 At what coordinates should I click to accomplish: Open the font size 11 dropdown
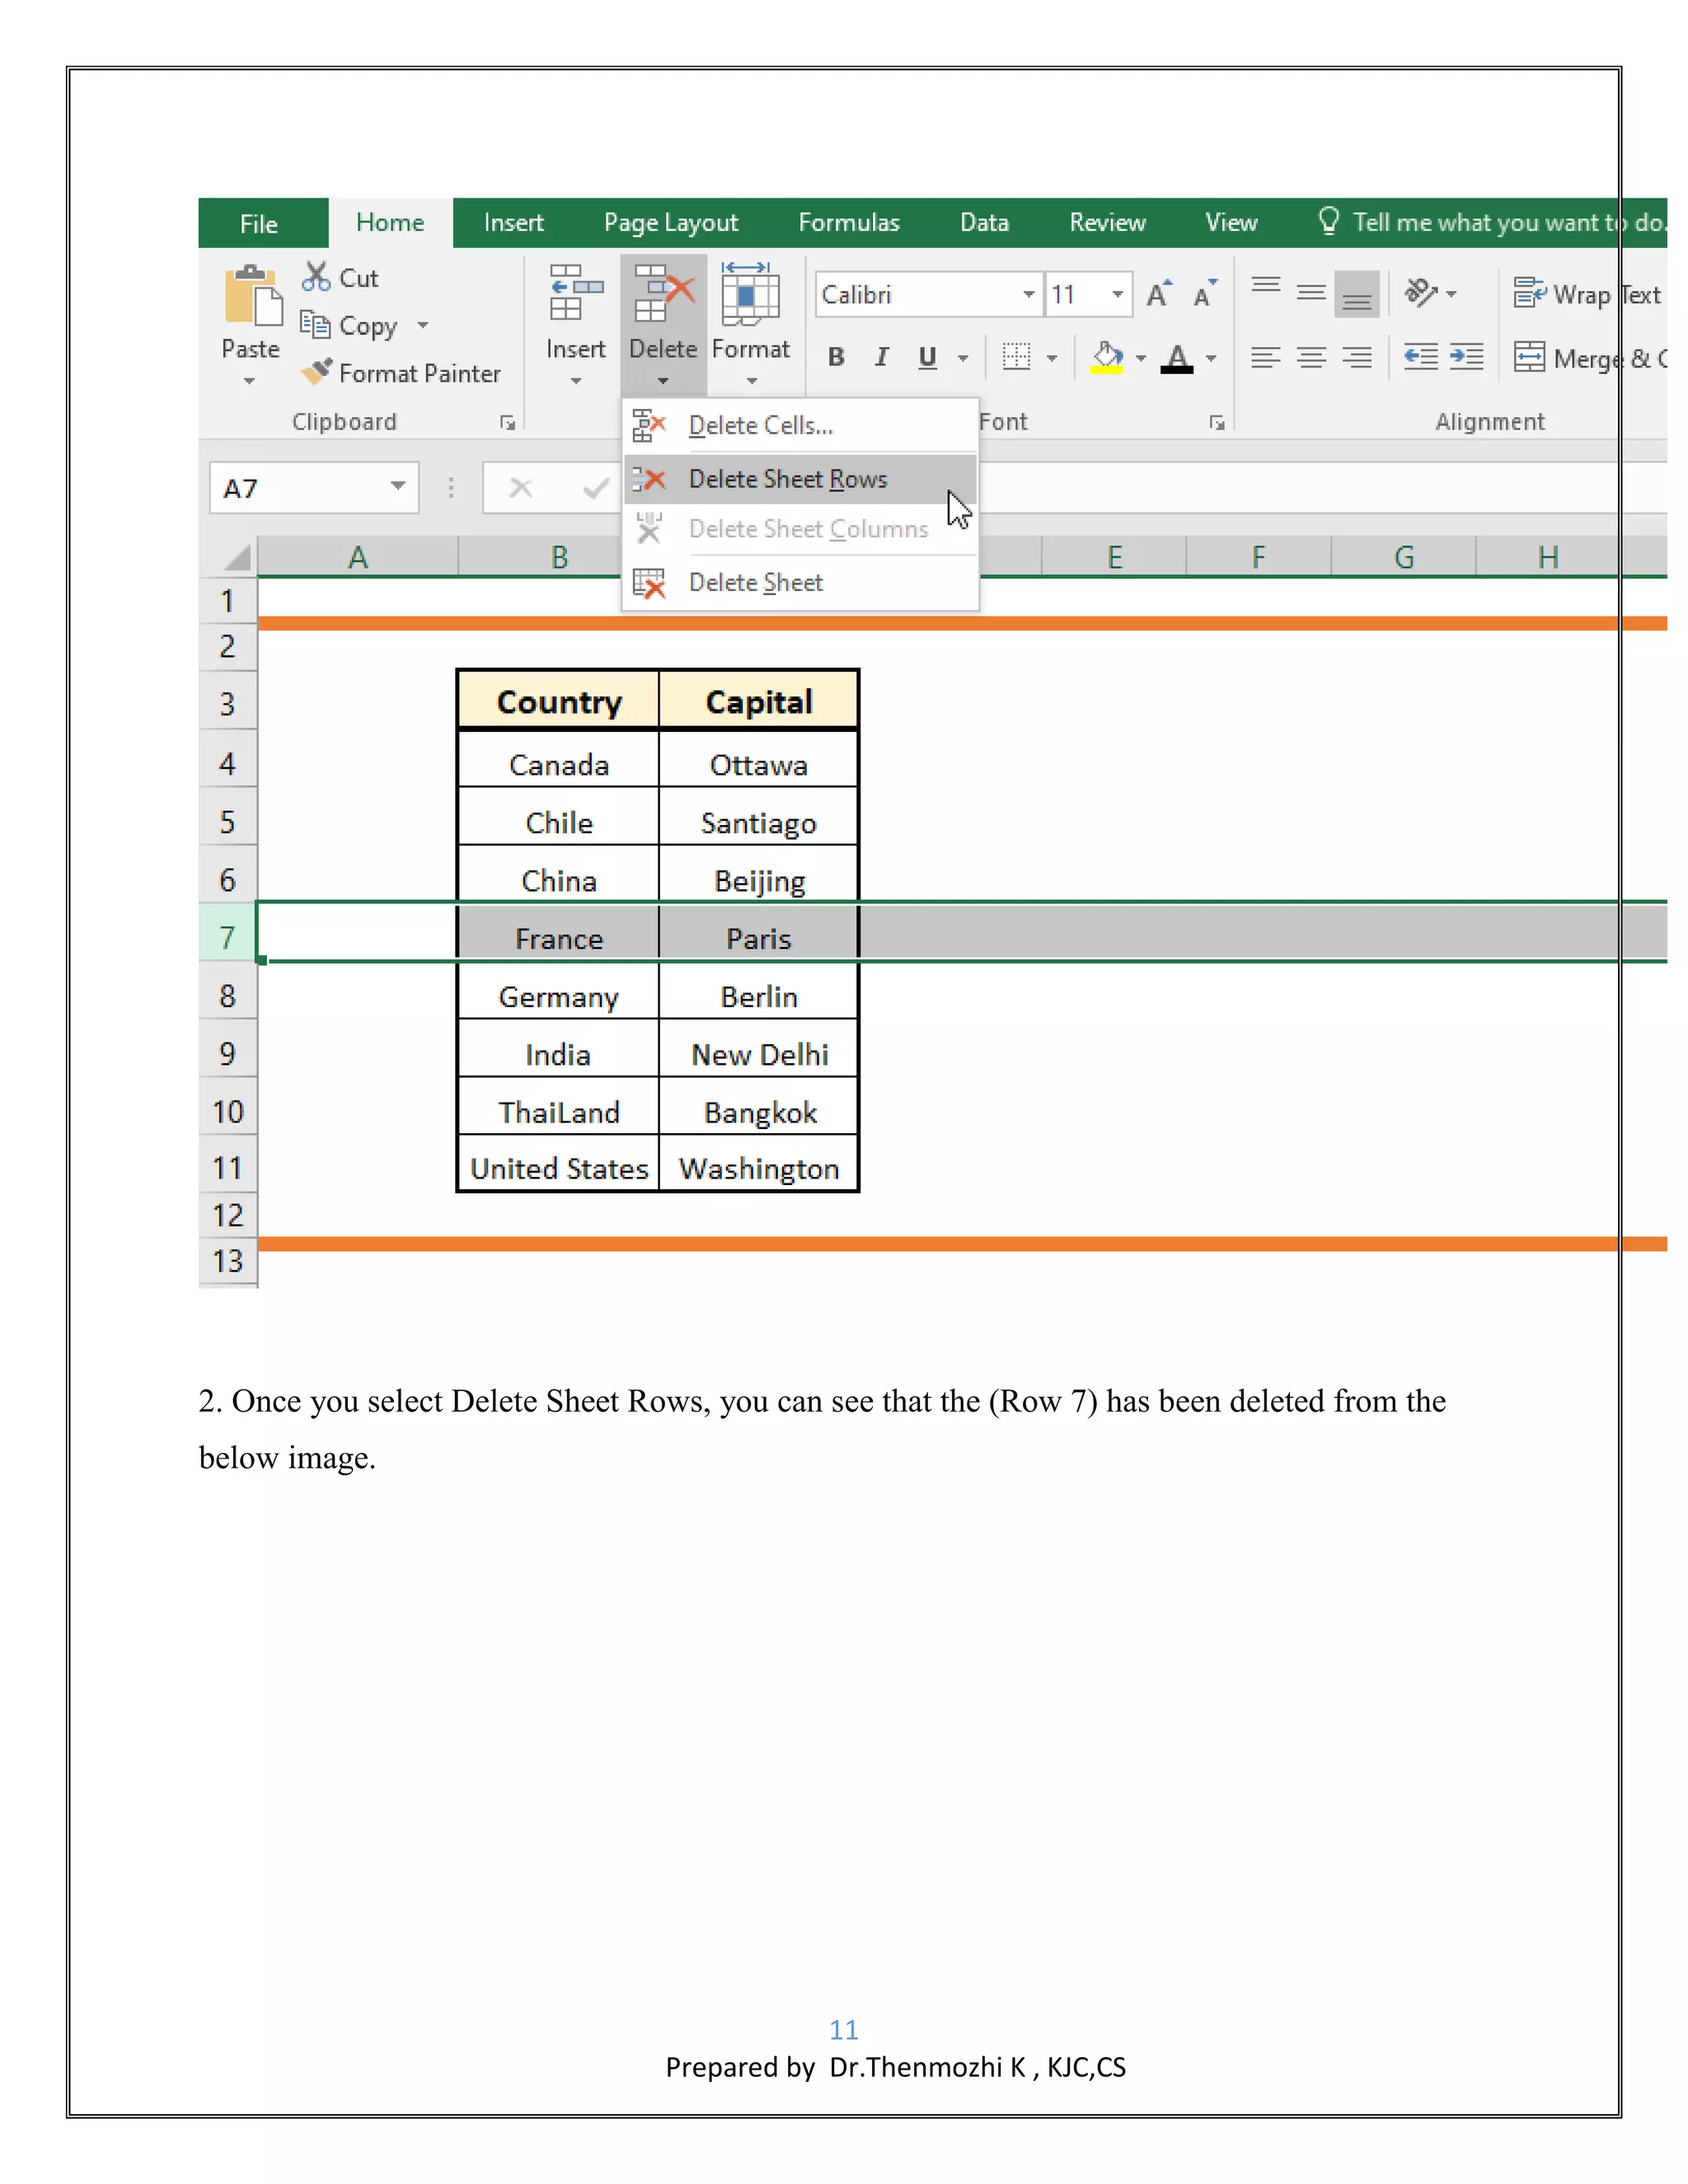(x=1118, y=294)
